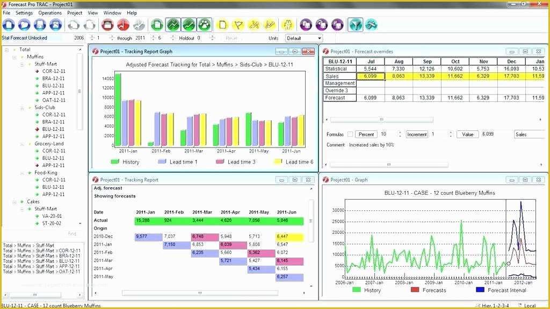Open the View menu
550x309 pixels.
92,13
